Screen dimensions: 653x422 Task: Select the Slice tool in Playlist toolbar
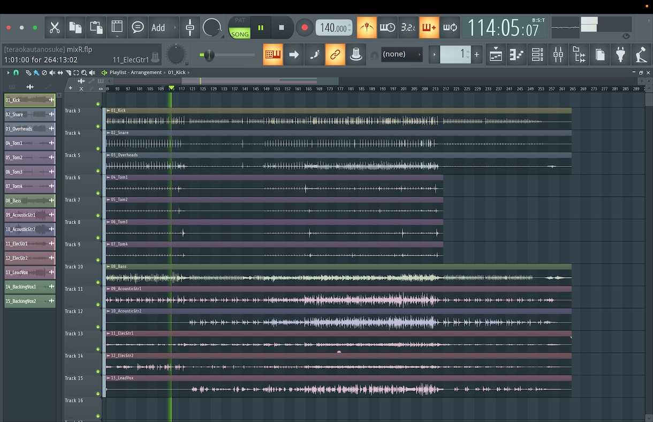69,72
